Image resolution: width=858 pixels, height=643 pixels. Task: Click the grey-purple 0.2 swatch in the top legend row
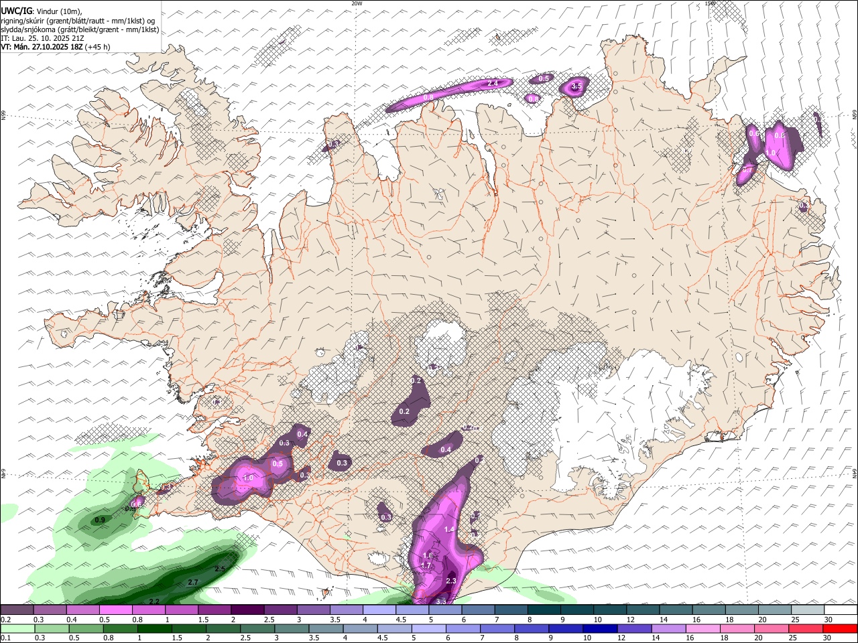point(17,610)
